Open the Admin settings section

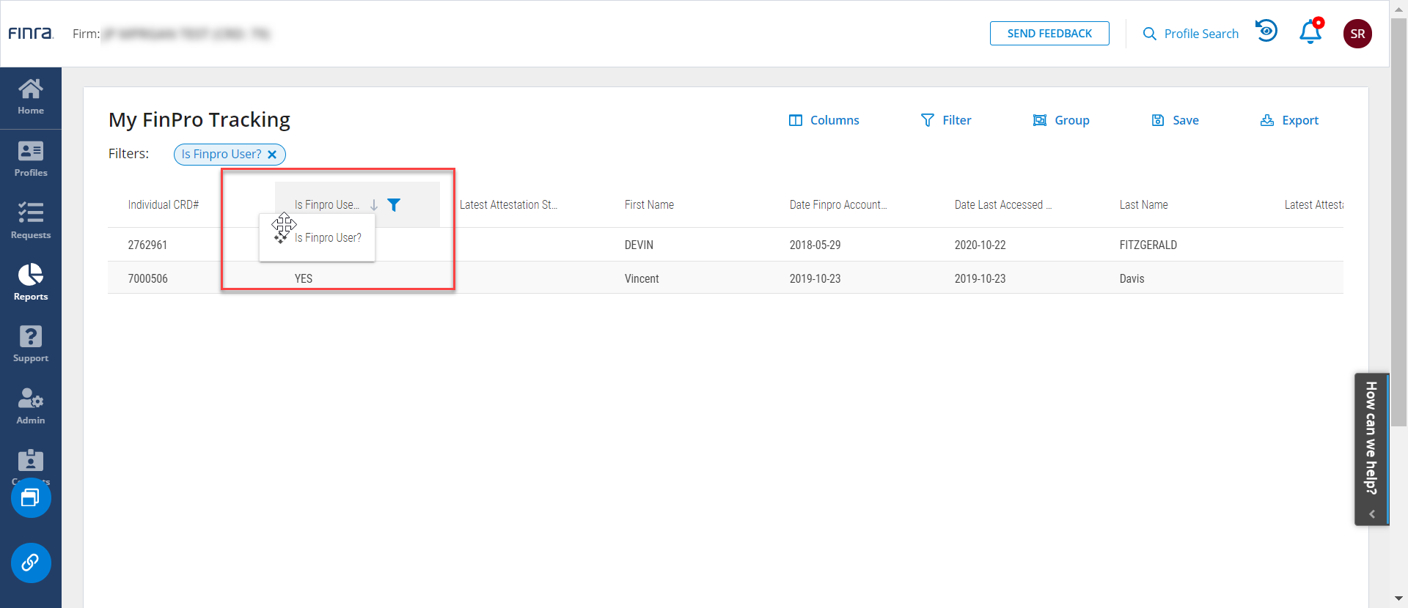tap(31, 407)
